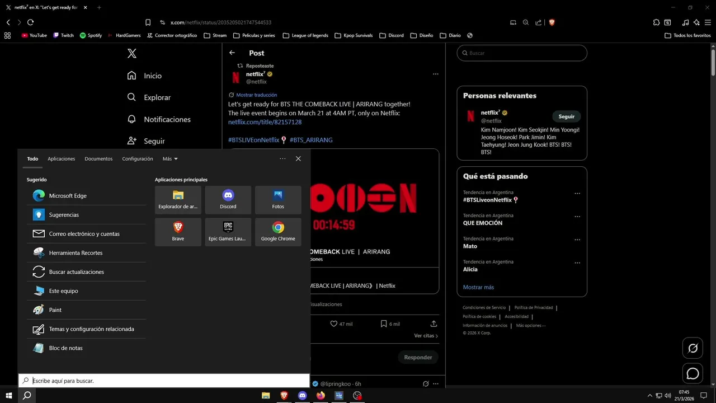Click #BTS_ARIRANG hashtag

311,140
